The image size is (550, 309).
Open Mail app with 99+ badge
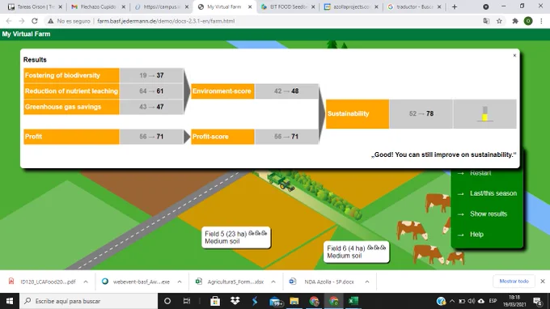click(x=276, y=301)
